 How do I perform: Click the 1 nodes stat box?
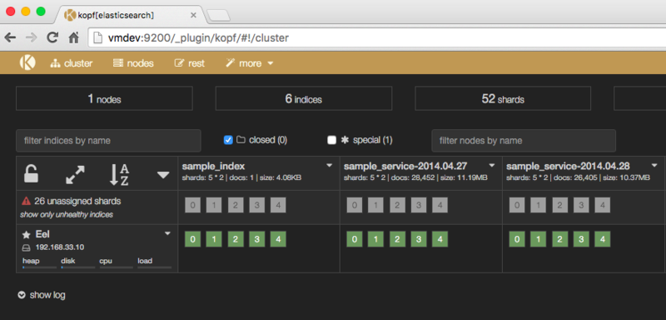(104, 98)
